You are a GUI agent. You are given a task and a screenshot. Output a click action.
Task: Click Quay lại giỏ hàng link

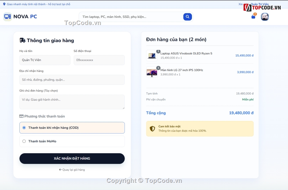[72, 170]
